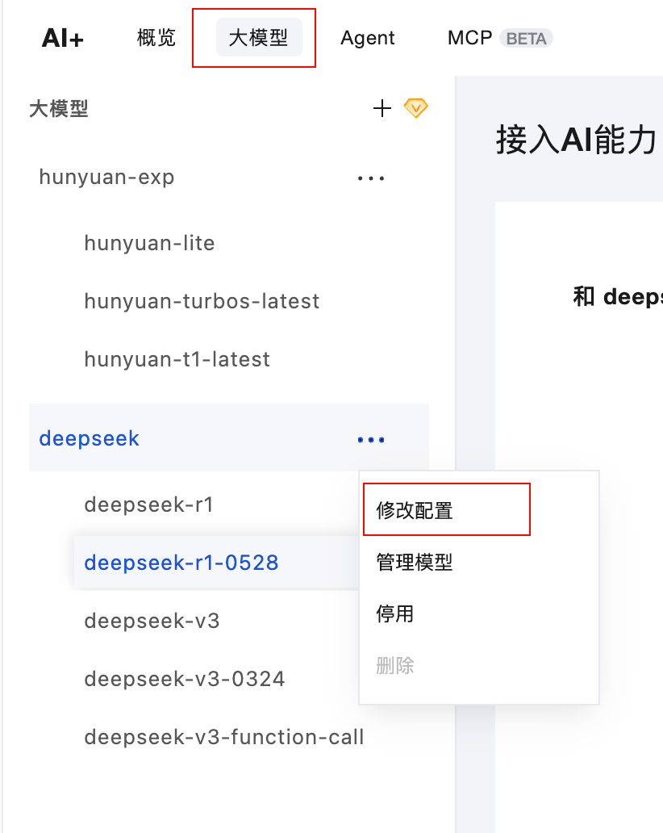Select the deepseek-v3 model
The image size is (663, 833).
pos(152,621)
